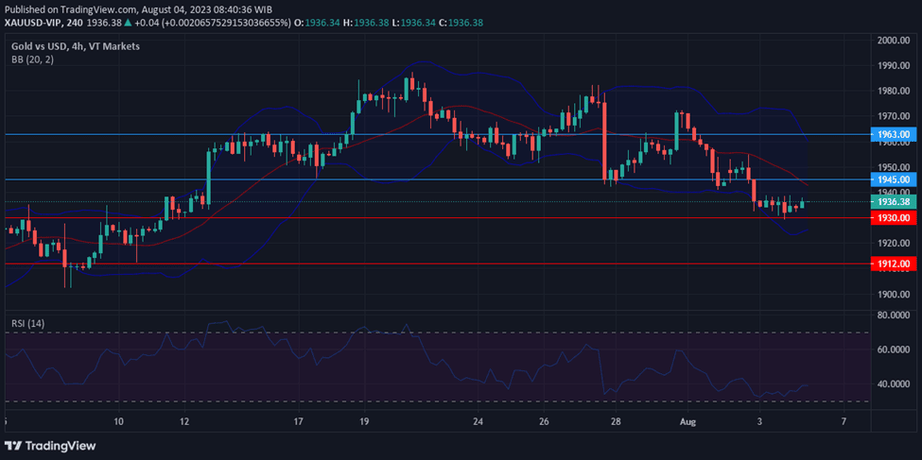The height and width of the screenshot is (460, 922).
Task: Click the 40.0000 level on RSI scale
Action: coord(893,384)
